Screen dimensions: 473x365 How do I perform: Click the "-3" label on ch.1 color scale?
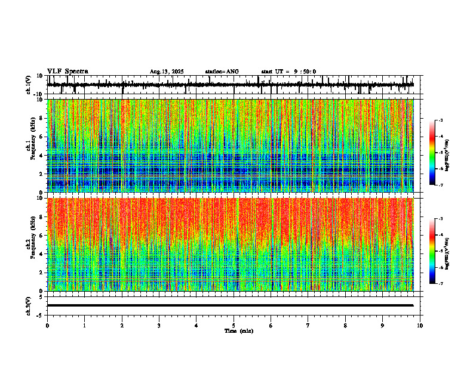(x=441, y=120)
